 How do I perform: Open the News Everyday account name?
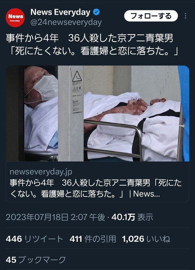click(60, 12)
